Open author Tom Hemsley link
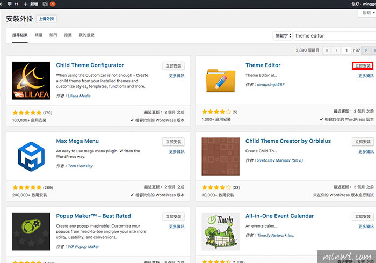This screenshot has height=263, width=376. pos(81,166)
